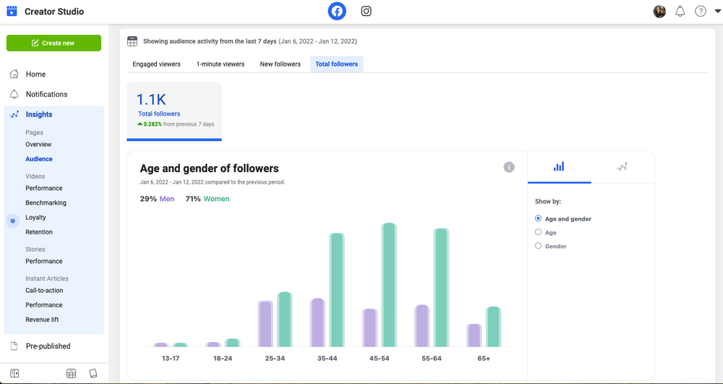Image resolution: width=723 pixels, height=384 pixels.
Task: Click the women bar for 35-44
Action: pos(337,290)
